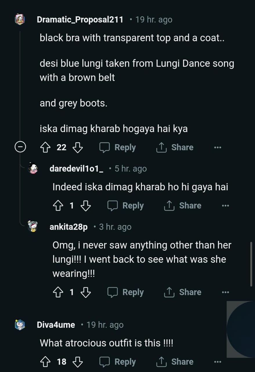The width and height of the screenshot is (255, 372).
Task: Downvote ankita28p's reply
Action: click(x=86, y=292)
